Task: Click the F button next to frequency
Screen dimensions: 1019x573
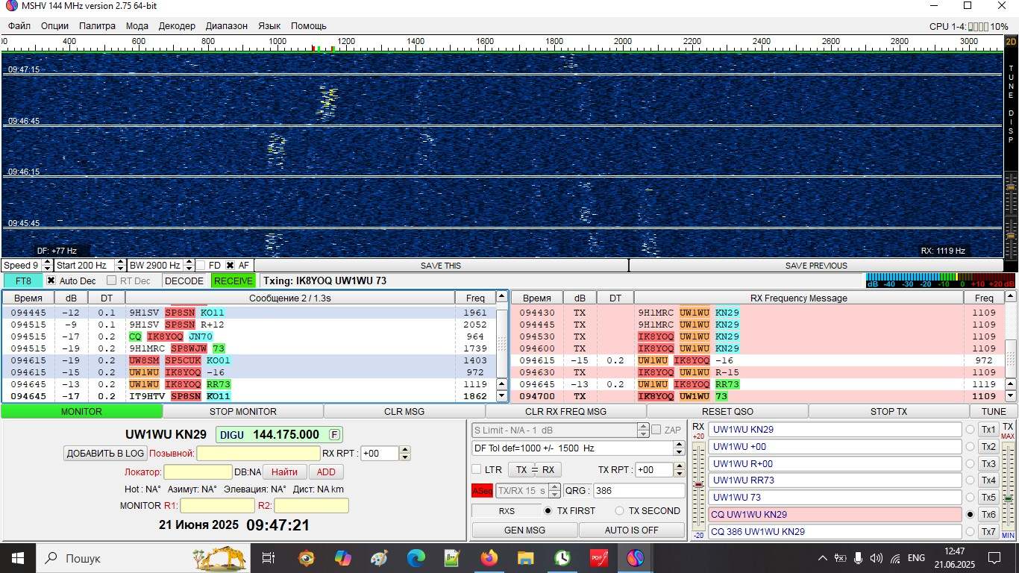Action: pyautogui.click(x=335, y=434)
